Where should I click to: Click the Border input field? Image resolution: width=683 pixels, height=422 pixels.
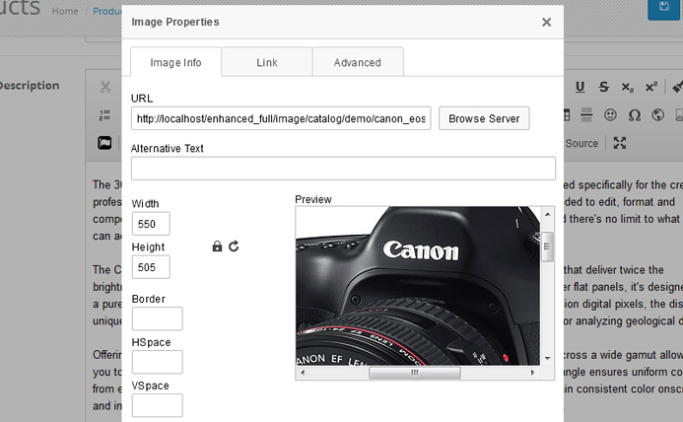158,318
